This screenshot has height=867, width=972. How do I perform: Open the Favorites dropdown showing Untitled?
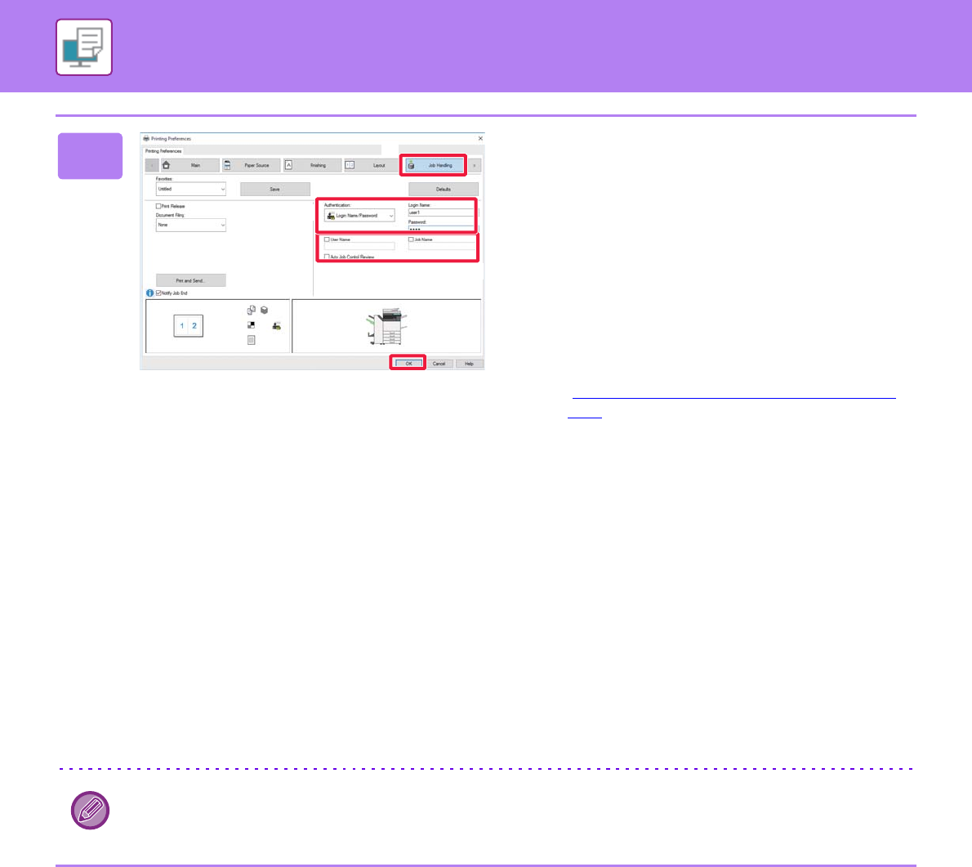coord(191,189)
